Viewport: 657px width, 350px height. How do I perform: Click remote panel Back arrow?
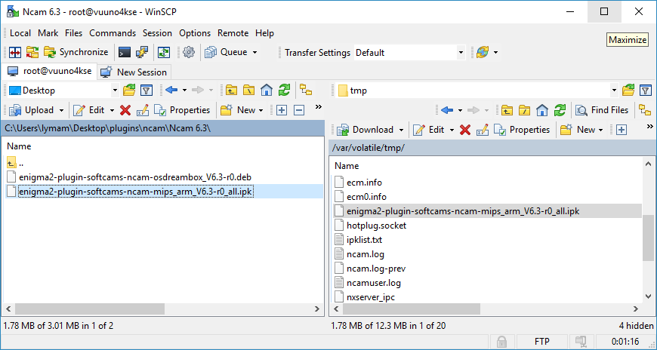(448, 110)
